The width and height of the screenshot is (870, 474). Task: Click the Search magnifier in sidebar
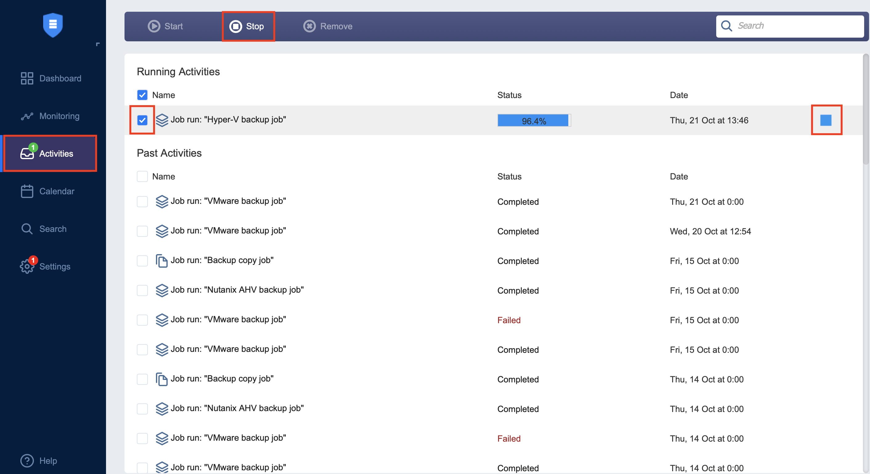tap(27, 229)
